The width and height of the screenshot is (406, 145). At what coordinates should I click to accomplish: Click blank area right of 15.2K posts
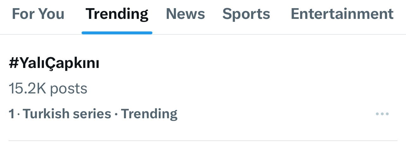221,89
